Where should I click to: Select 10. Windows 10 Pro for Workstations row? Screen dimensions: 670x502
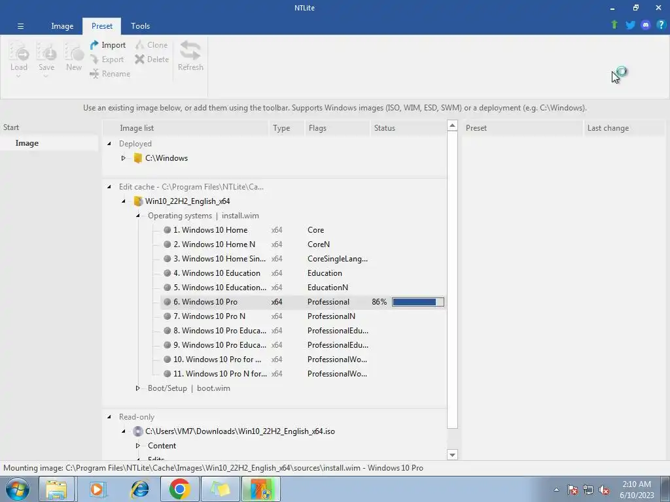click(x=303, y=360)
